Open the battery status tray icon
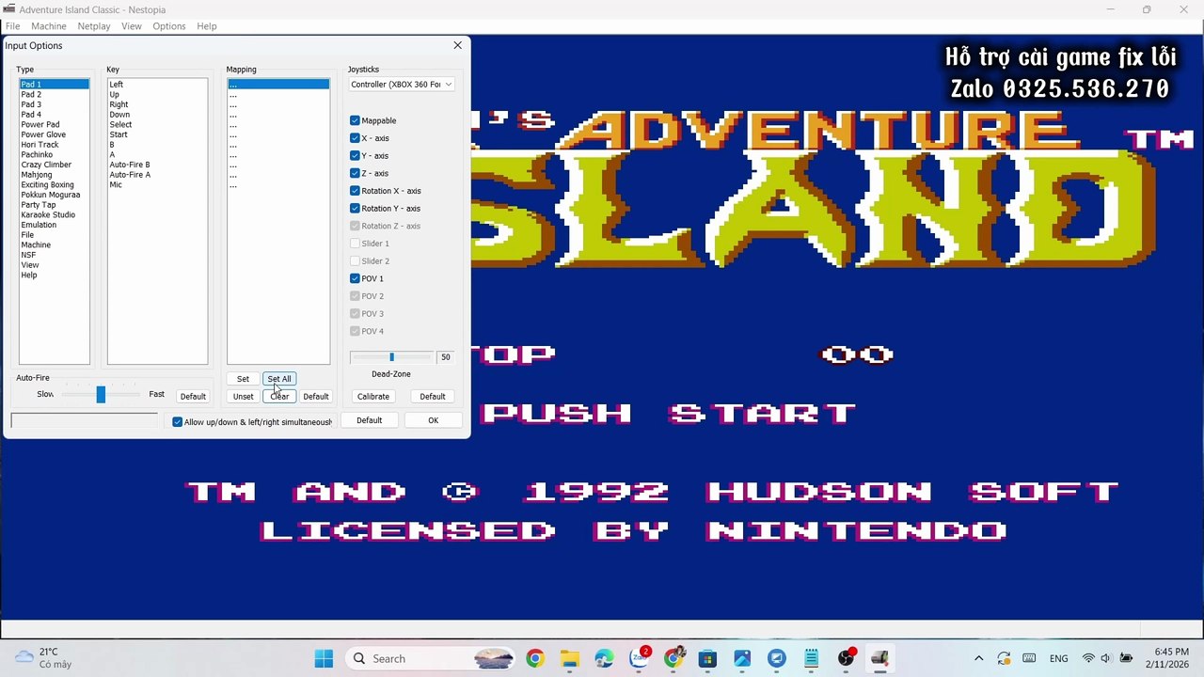Image resolution: width=1204 pixels, height=677 pixels. pyautogui.click(x=1126, y=658)
